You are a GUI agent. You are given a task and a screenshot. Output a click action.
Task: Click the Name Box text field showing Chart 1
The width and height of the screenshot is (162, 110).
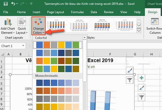(x=11, y=46)
